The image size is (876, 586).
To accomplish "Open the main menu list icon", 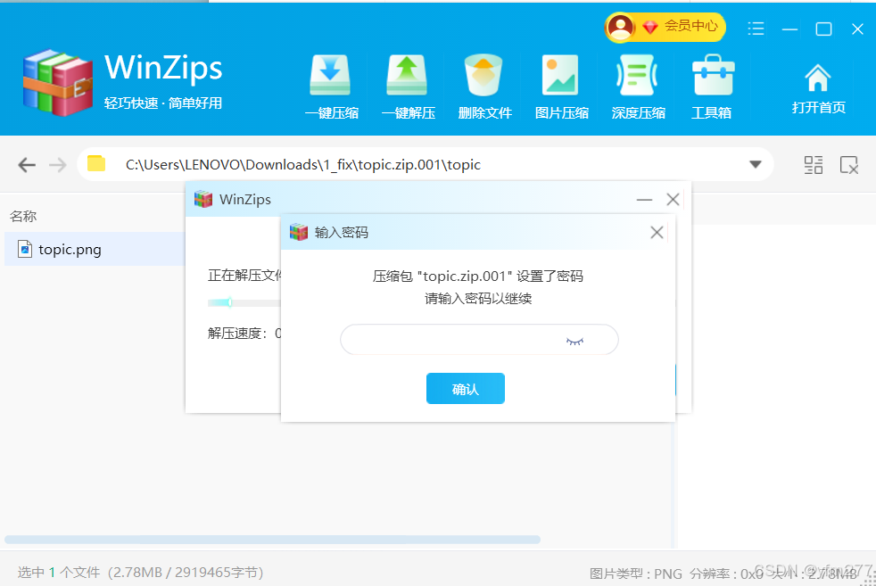I will [756, 29].
